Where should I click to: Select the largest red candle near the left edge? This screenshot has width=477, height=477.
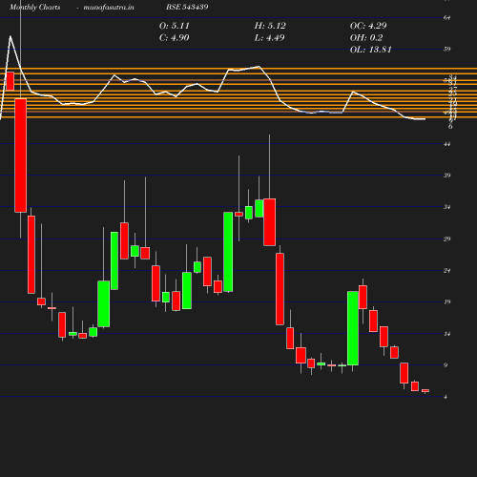21,156
